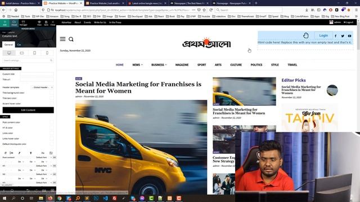The height and width of the screenshot is (202, 360).
Task: Pick the Title background color swatch
Action: coord(52,93)
